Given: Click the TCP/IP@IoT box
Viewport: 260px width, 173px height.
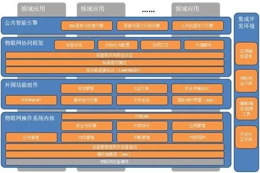Looking at the screenshot, I should (31, 100).
